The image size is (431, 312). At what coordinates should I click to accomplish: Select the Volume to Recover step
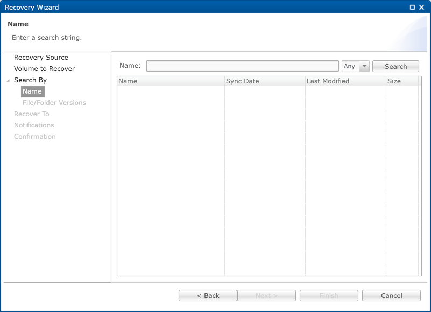(44, 69)
